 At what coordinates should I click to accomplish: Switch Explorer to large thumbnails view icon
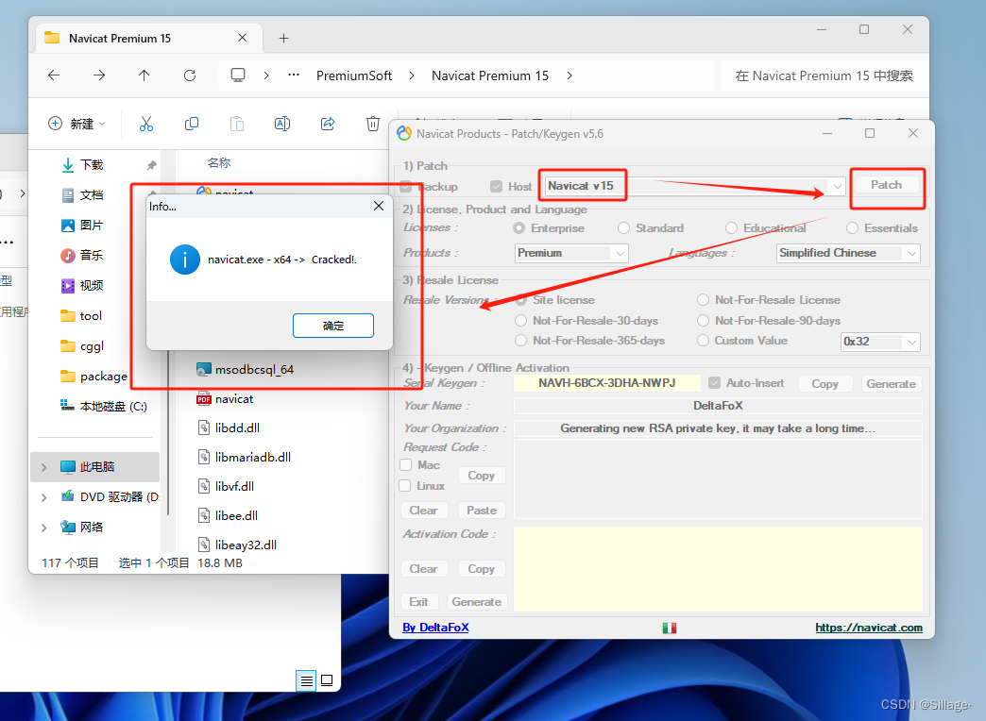point(327,680)
